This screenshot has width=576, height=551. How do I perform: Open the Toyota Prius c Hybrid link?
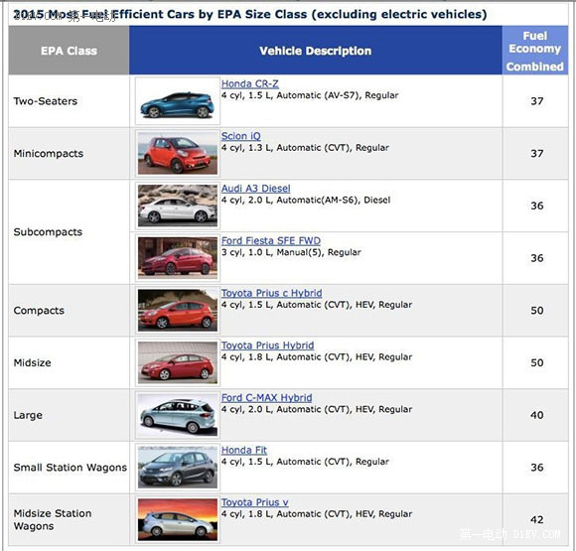tap(271, 293)
